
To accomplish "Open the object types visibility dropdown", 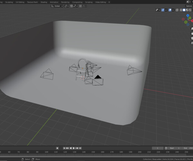I will [x=158, y=10].
